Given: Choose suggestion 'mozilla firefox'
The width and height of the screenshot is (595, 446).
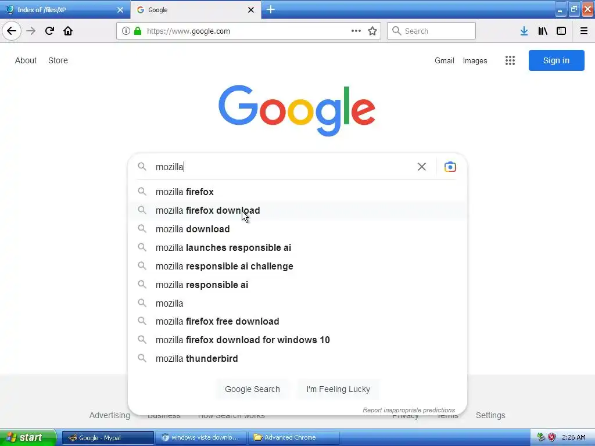Looking at the screenshot, I should [x=297, y=192].
